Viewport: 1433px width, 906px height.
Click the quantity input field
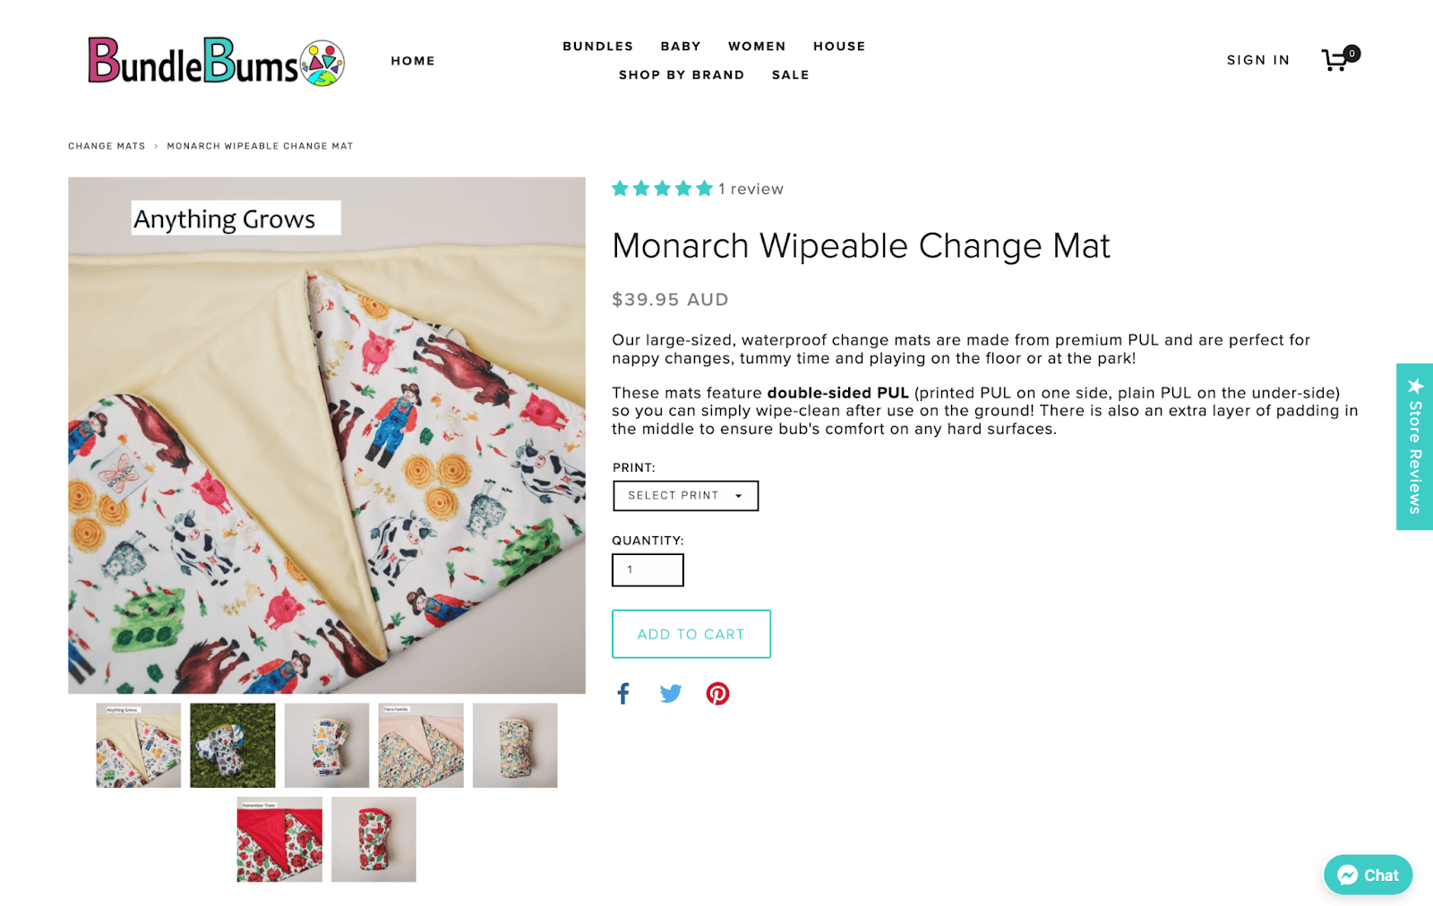[x=648, y=570]
